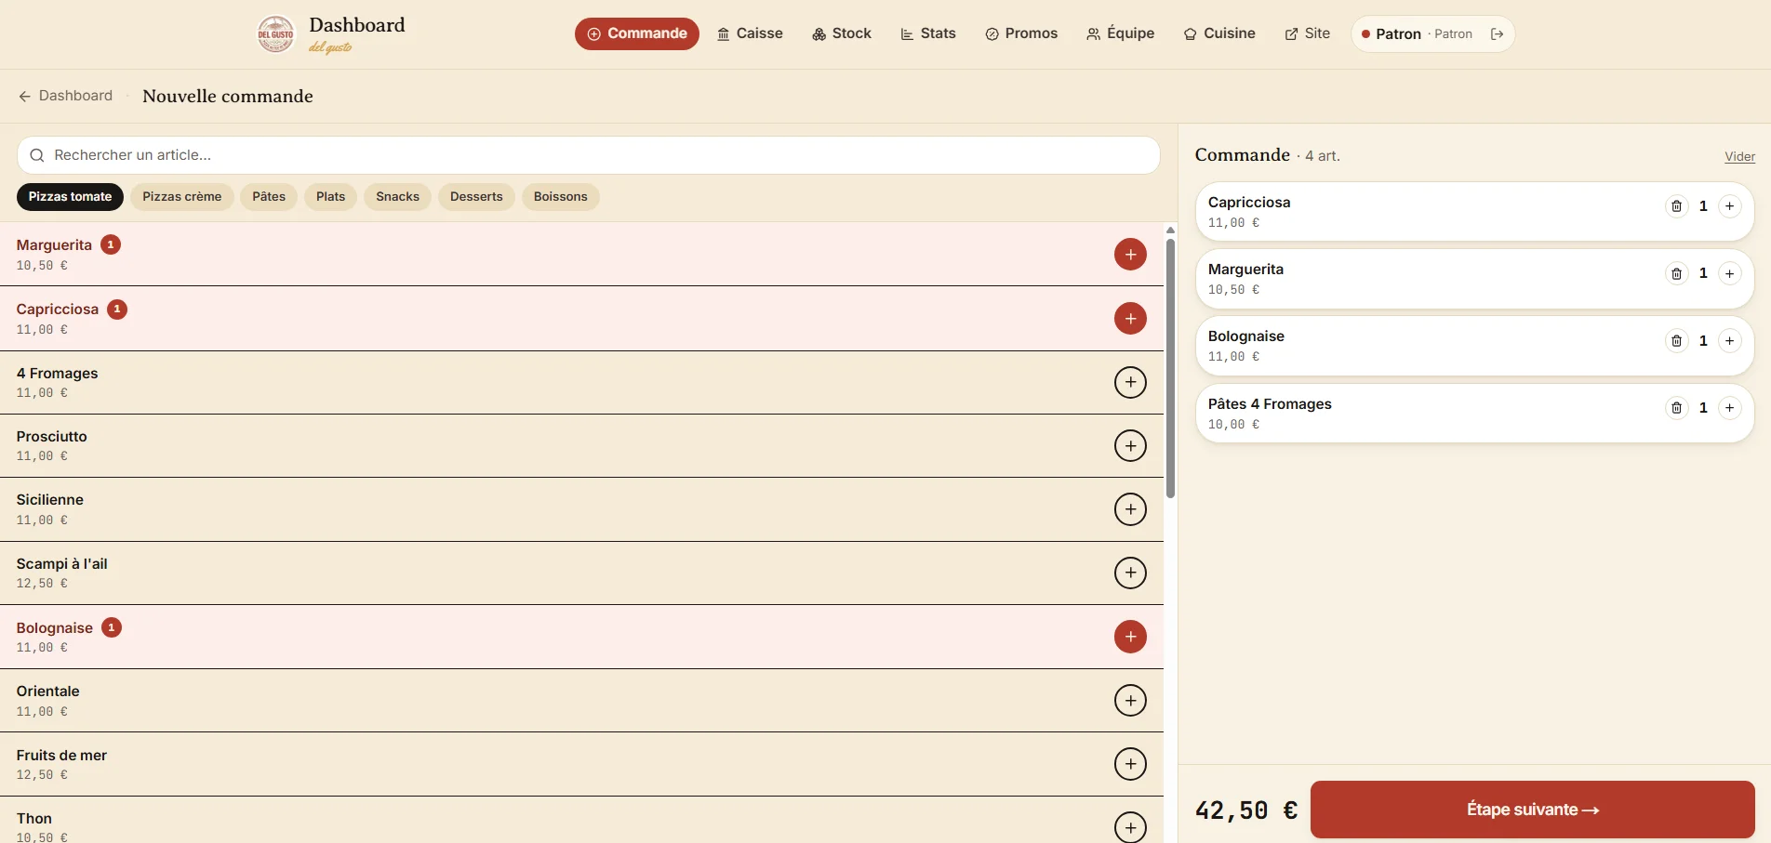Click the 4 Fromages name in the menu list
The image size is (1771, 843).
[57, 374]
